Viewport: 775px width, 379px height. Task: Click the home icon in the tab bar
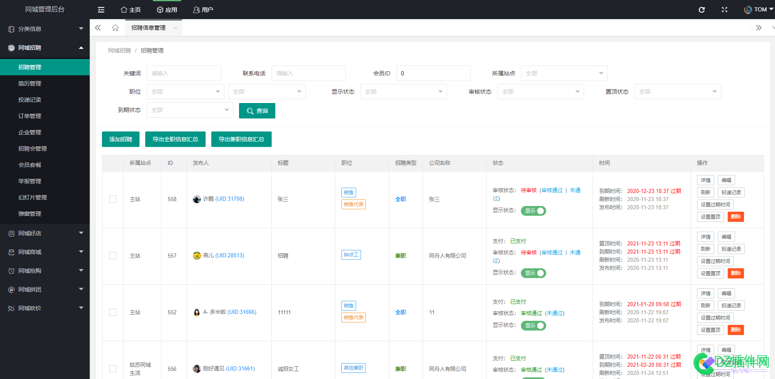click(x=115, y=28)
